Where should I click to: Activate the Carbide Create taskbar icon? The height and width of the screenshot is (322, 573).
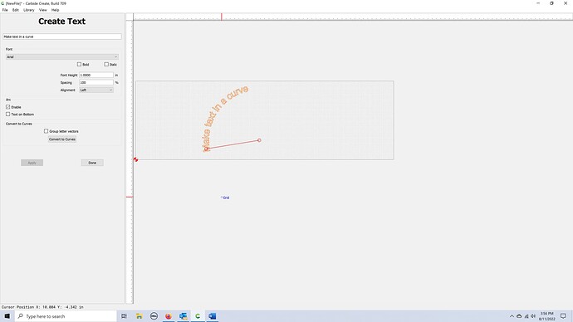(198, 316)
